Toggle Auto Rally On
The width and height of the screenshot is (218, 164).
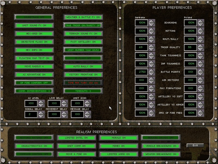click(x=83, y=66)
